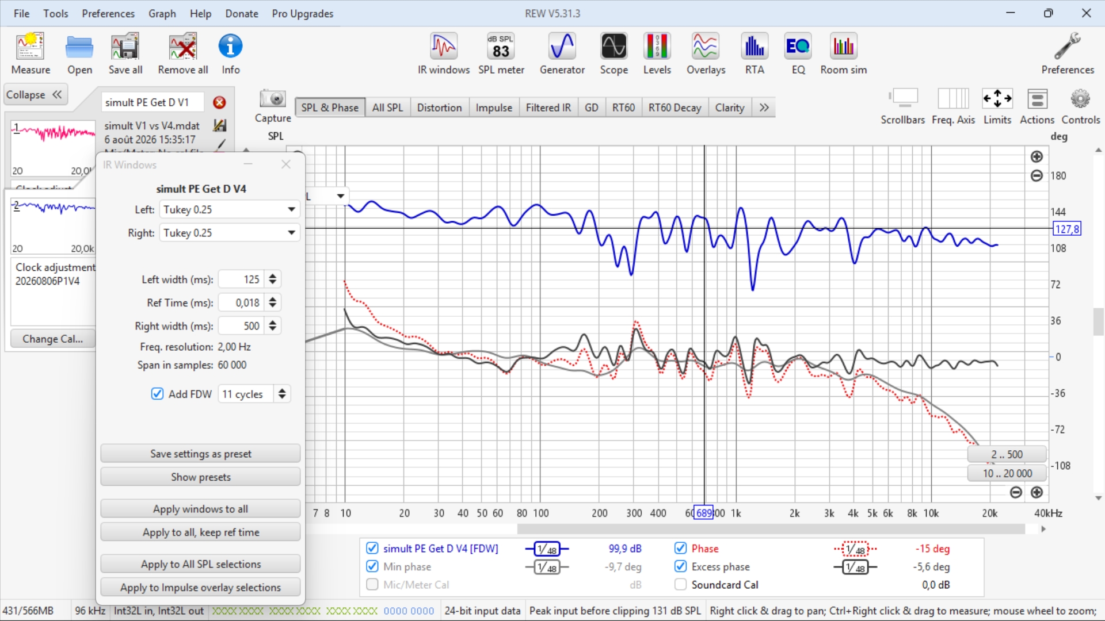Click Apply windows to all button
The image size is (1105, 621).
[x=200, y=509]
